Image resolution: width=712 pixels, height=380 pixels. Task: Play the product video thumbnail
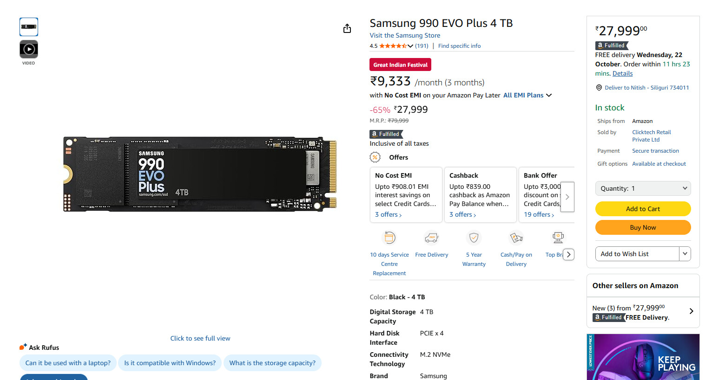(29, 49)
